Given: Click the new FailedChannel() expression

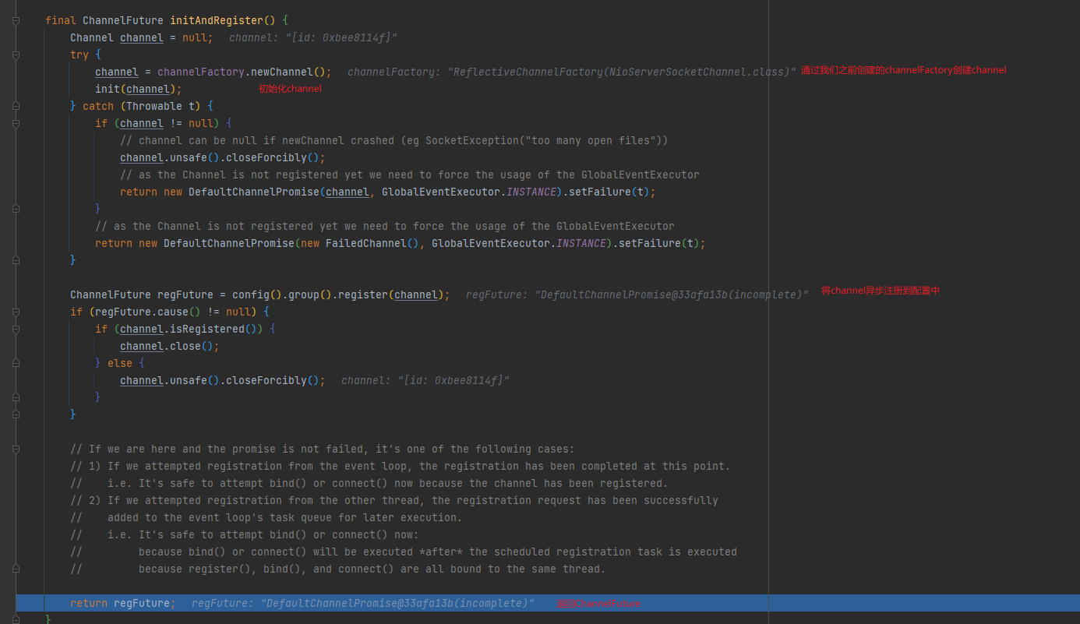Looking at the screenshot, I should click(360, 244).
